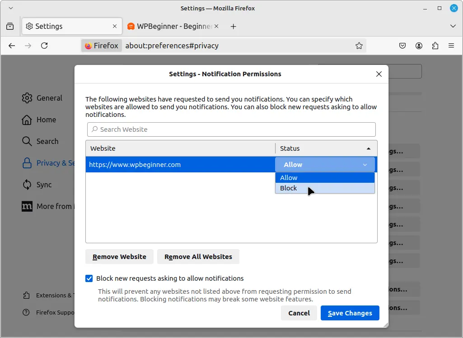Close the Settings tab

[x=115, y=26]
